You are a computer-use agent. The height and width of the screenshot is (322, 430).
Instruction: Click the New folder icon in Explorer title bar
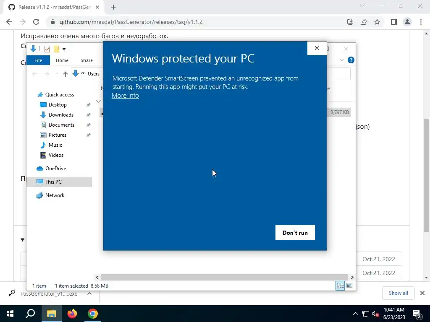point(56,49)
